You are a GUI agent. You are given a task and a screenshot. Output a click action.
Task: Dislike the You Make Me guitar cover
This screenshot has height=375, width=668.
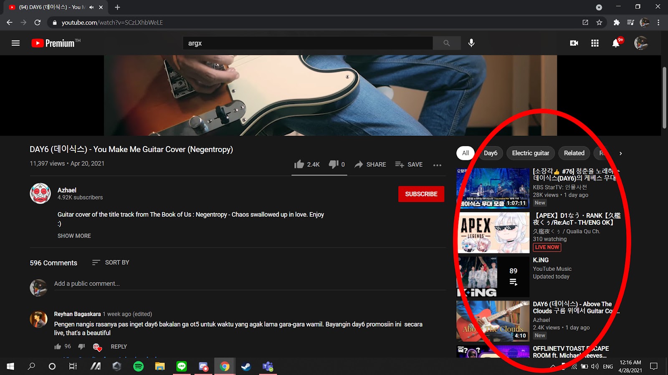pos(337,165)
